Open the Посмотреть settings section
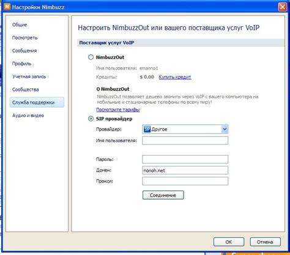 (25, 38)
